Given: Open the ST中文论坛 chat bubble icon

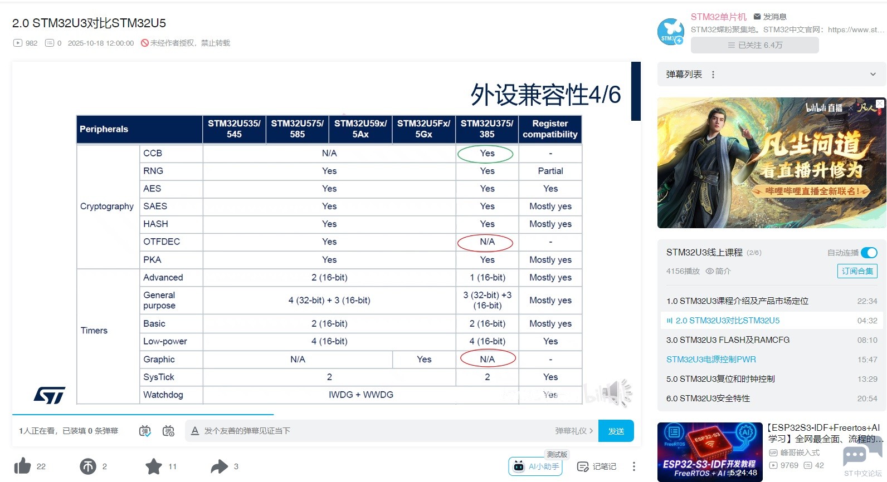Looking at the screenshot, I should [x=862, y=456].
